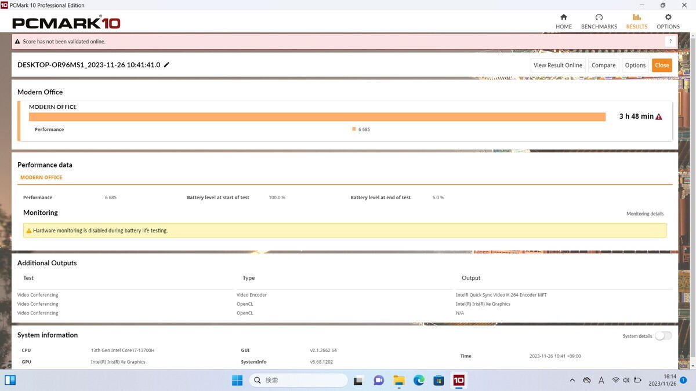
Task: Click the Output column header
Action: [471, 278]
